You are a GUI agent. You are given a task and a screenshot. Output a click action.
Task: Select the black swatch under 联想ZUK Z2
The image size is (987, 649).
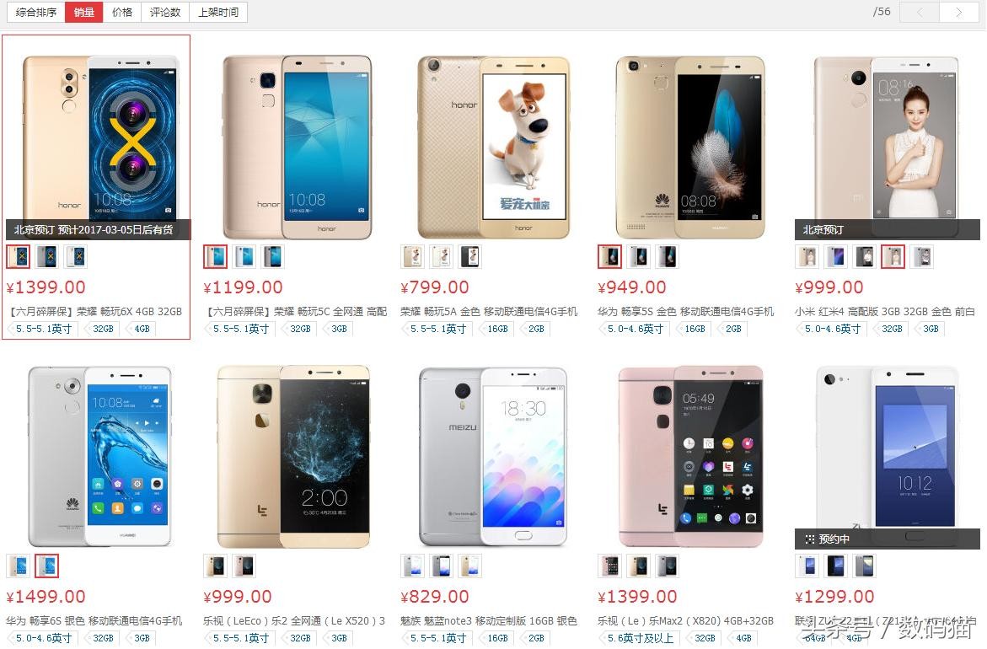pyautogui.click(x=836, y=566)
